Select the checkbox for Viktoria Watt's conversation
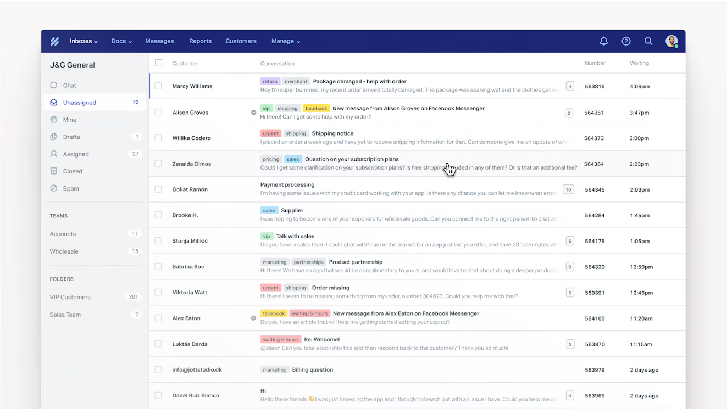The height and width of the screenshot is (409, 727). [158, 292]
